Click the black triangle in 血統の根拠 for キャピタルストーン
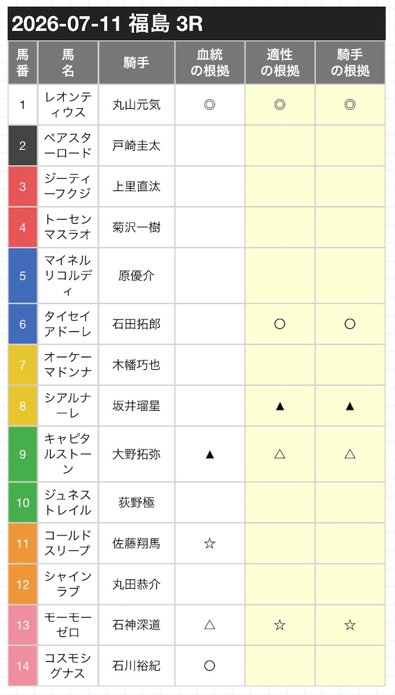Viewport: 395px width, 695px height. click(x=210, y=454)
